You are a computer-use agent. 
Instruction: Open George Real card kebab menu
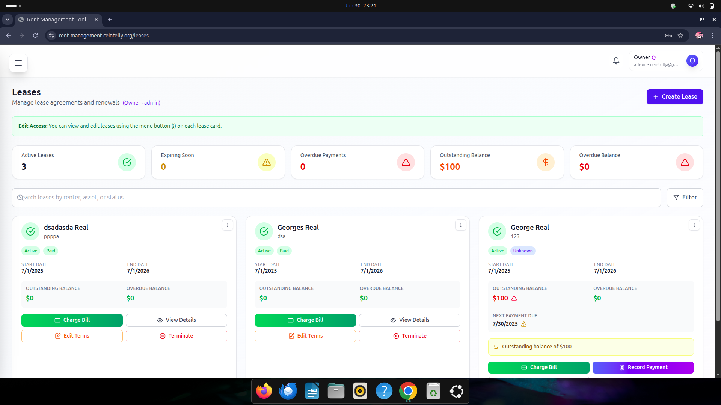694,225
